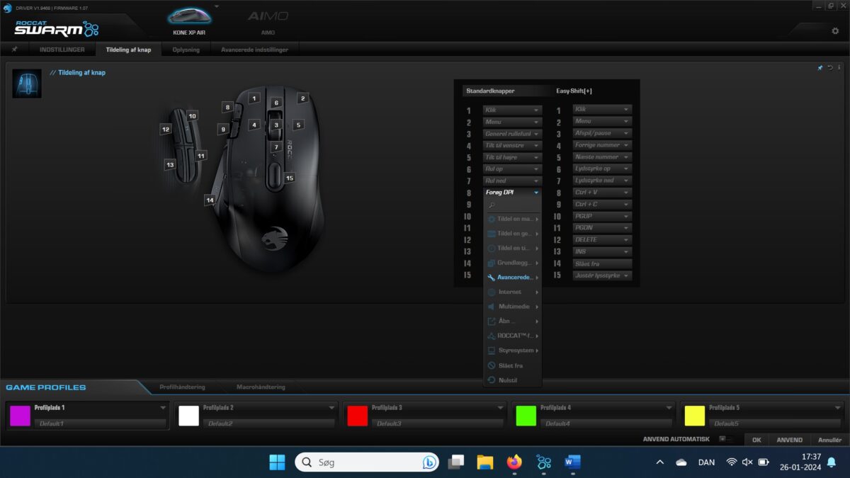Pin the Tildeling af knap panel

820,68
